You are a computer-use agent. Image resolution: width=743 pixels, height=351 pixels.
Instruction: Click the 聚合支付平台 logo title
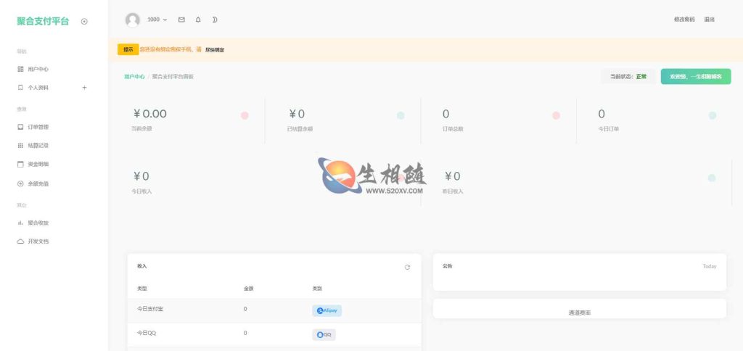coord(43,21)
